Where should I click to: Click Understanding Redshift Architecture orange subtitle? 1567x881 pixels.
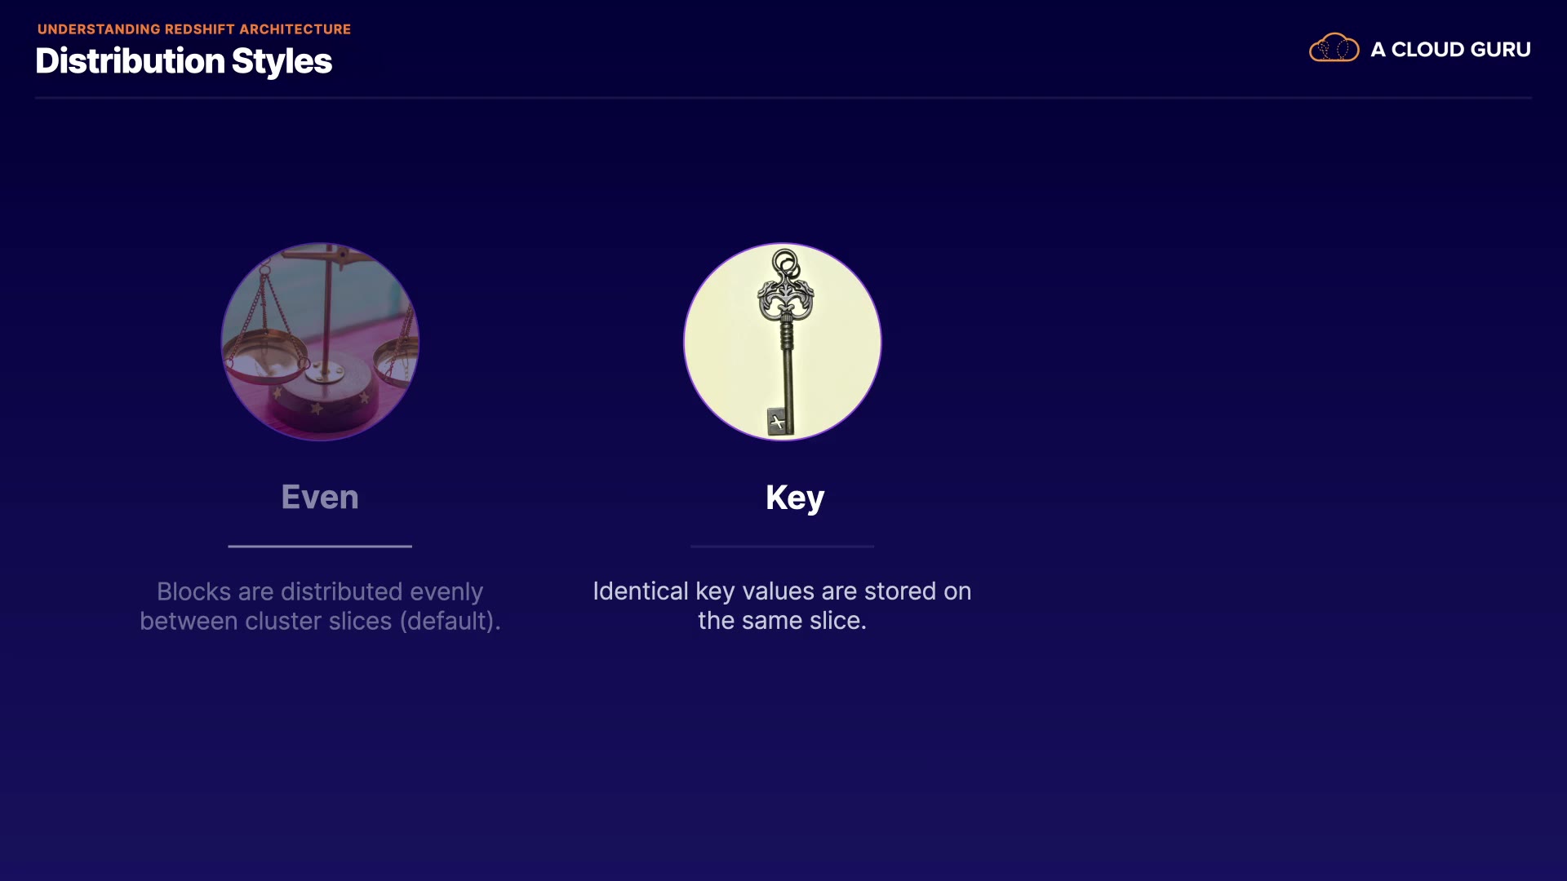pos(194,29)
